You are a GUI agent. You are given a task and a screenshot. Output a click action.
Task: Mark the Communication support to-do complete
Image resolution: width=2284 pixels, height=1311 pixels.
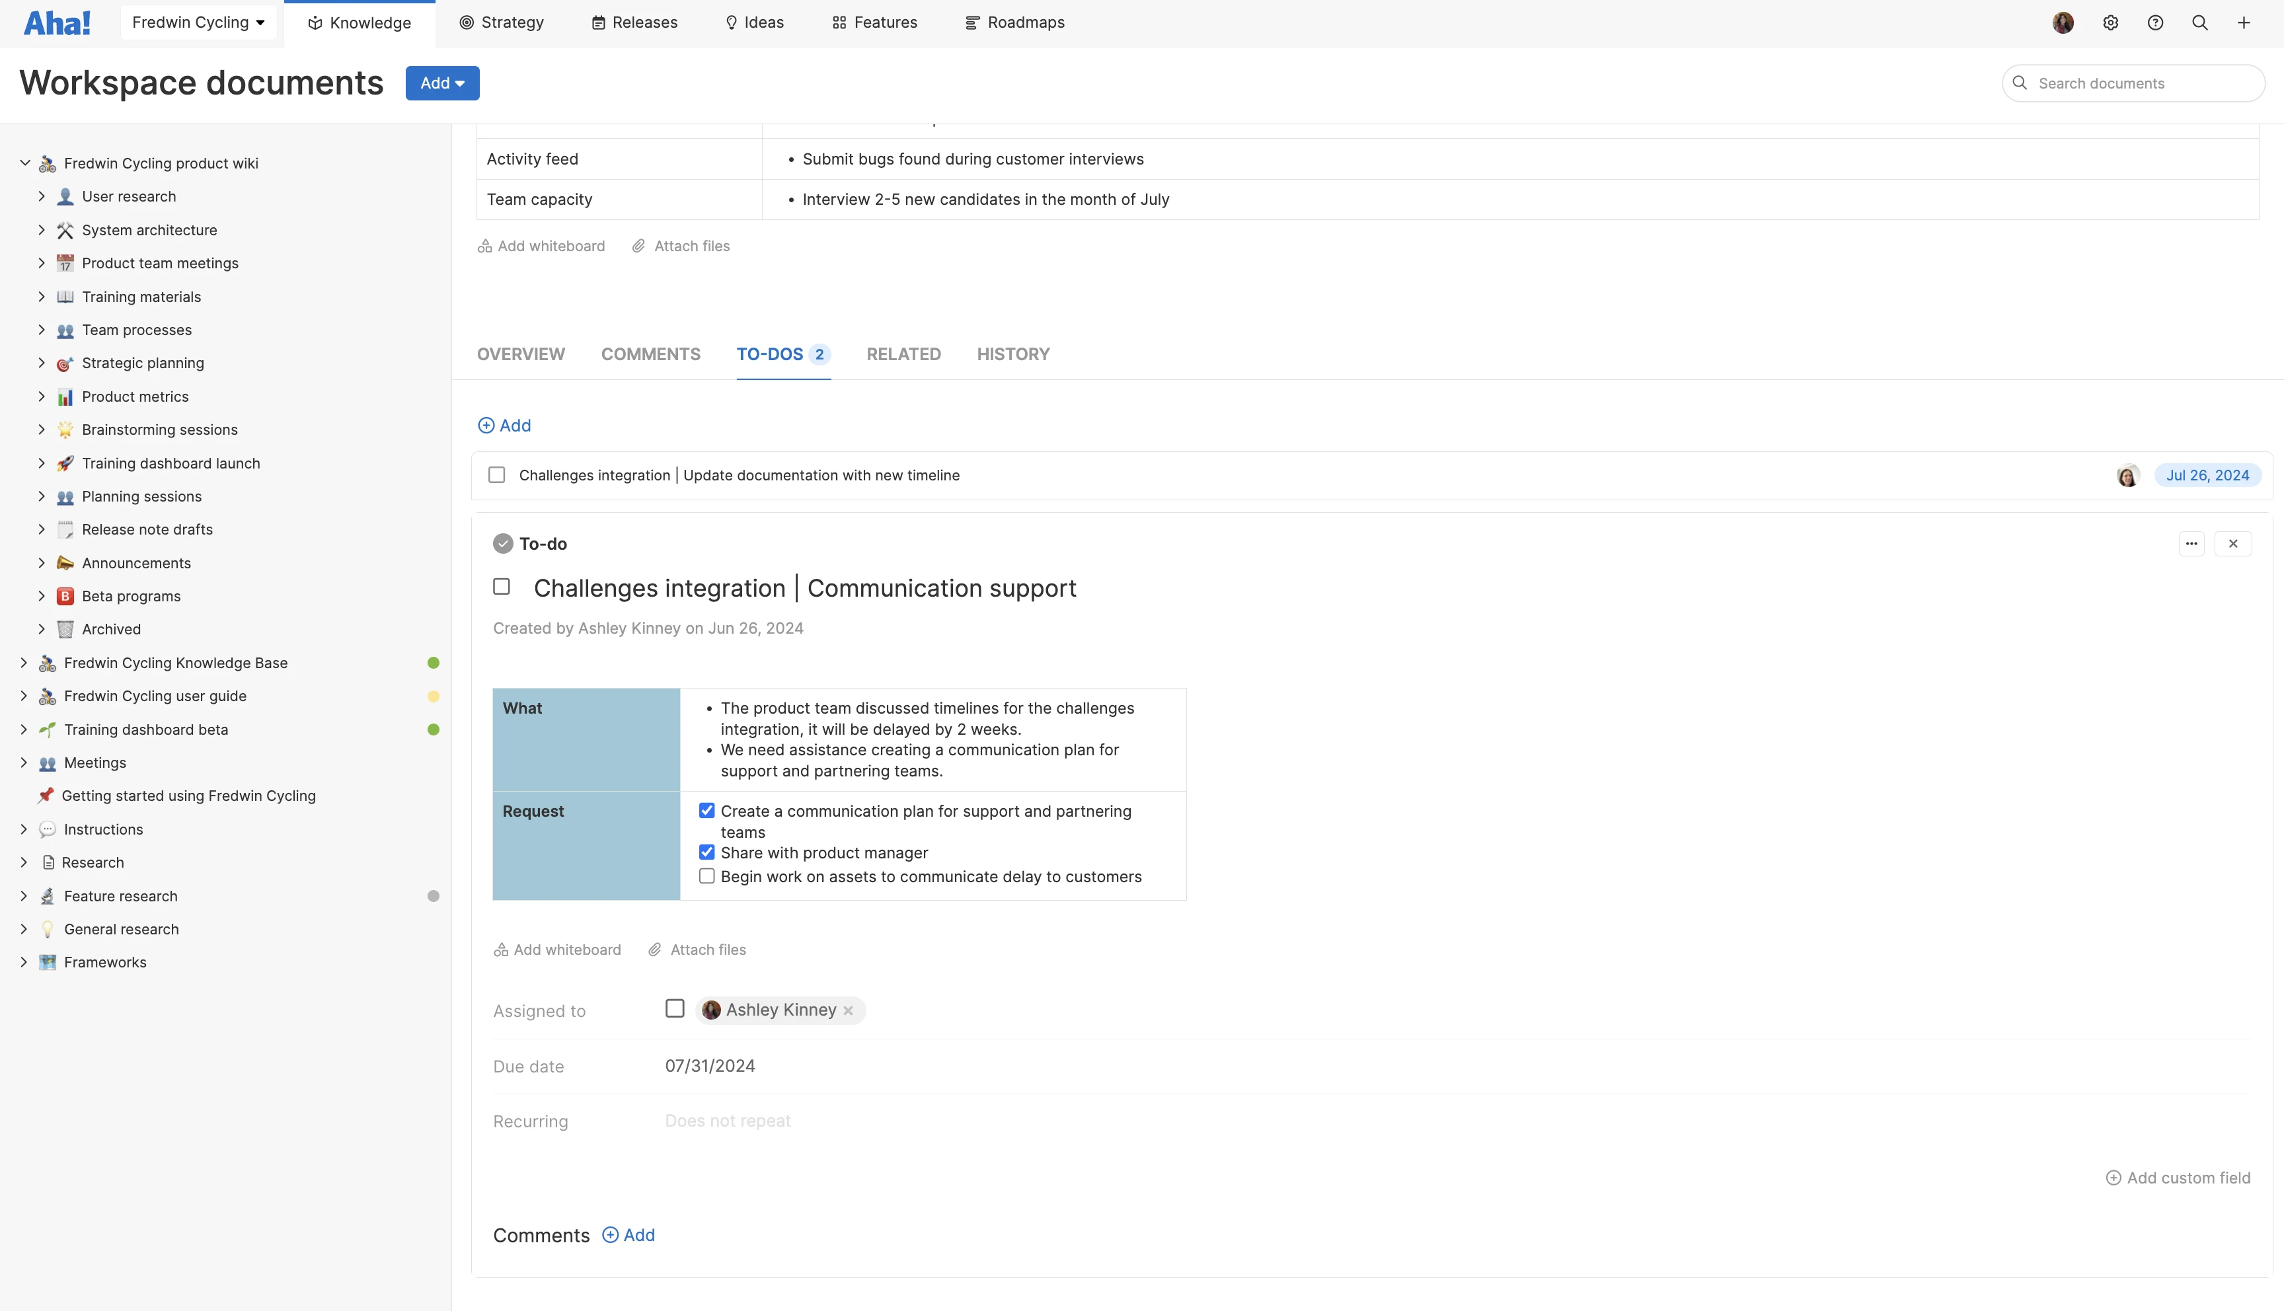tap(502, 587)
